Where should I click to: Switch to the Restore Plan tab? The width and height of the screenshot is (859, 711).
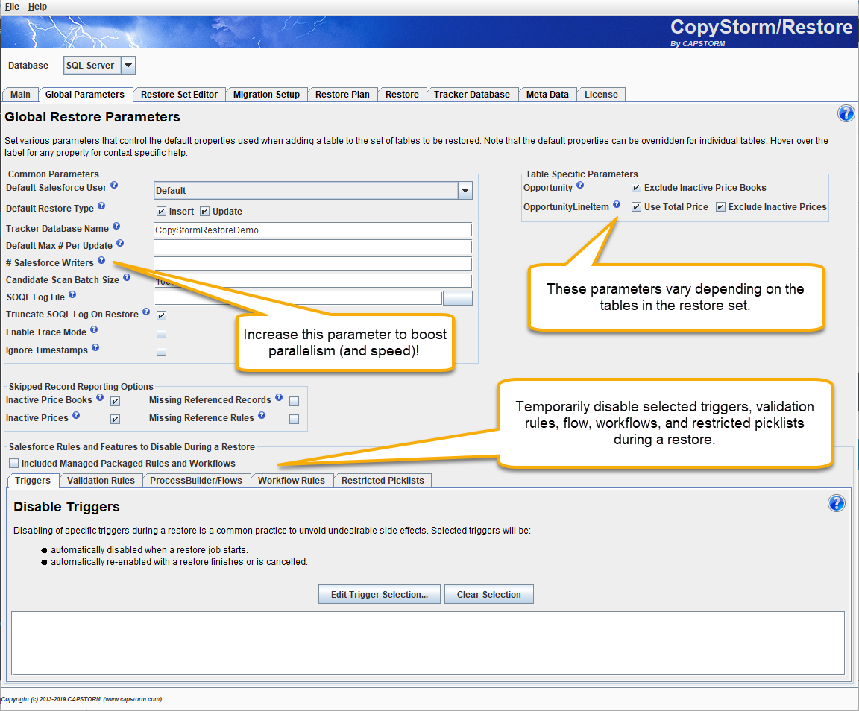coord(342,94)
